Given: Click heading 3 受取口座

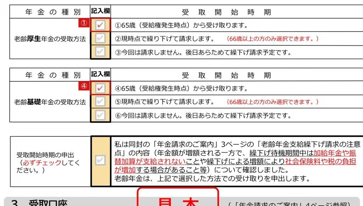Looking at the screenshot, I should (39, 202).
